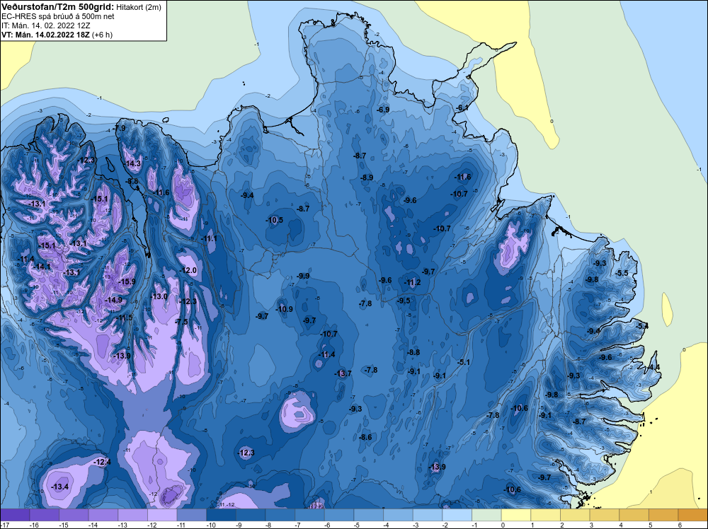Viewport: 708px width, 529px height.
Task: Click the -17 label on the legend scale
Action: (4, 525)
